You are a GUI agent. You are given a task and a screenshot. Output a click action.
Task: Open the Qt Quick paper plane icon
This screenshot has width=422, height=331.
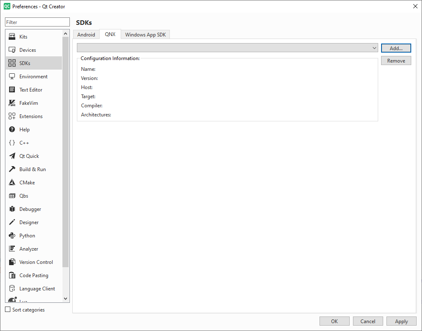click(12, 156)
